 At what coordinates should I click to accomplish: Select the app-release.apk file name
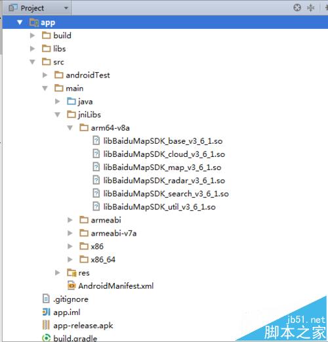(83, 326)
